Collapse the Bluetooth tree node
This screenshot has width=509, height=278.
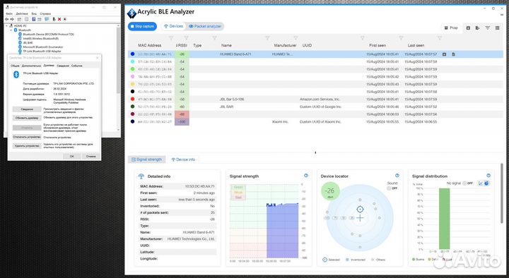click(11, 30)
